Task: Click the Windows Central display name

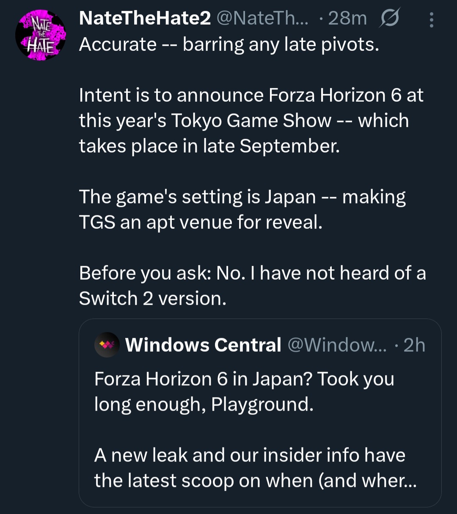Action: point(203,345)
